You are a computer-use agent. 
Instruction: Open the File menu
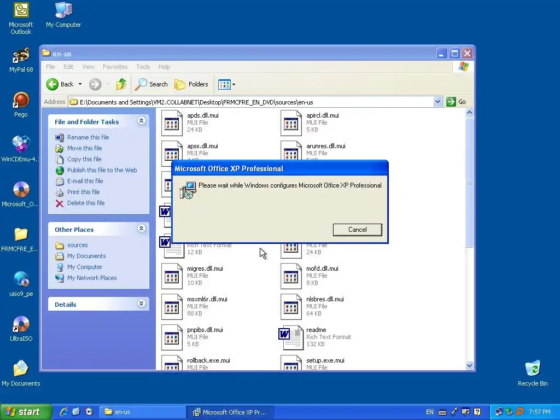[50, 67]
